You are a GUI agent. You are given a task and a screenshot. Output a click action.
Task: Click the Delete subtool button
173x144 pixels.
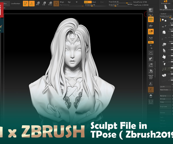[166, 113]
